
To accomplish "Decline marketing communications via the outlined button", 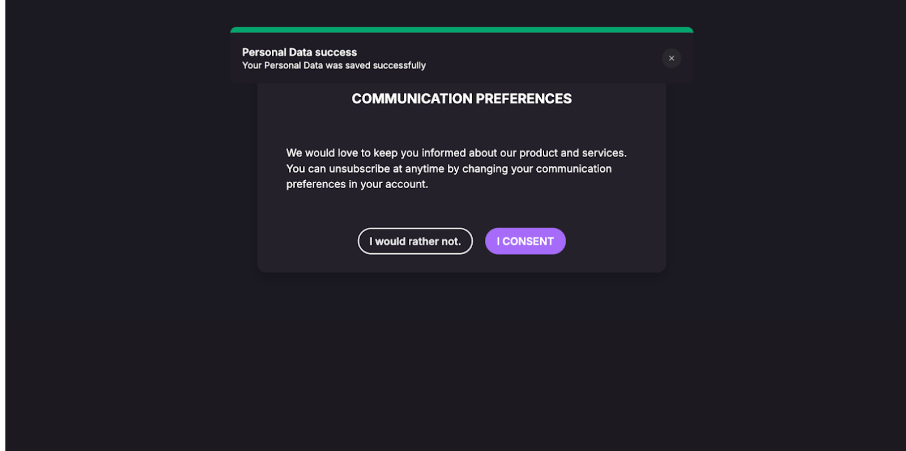I will tap(415, 241).
